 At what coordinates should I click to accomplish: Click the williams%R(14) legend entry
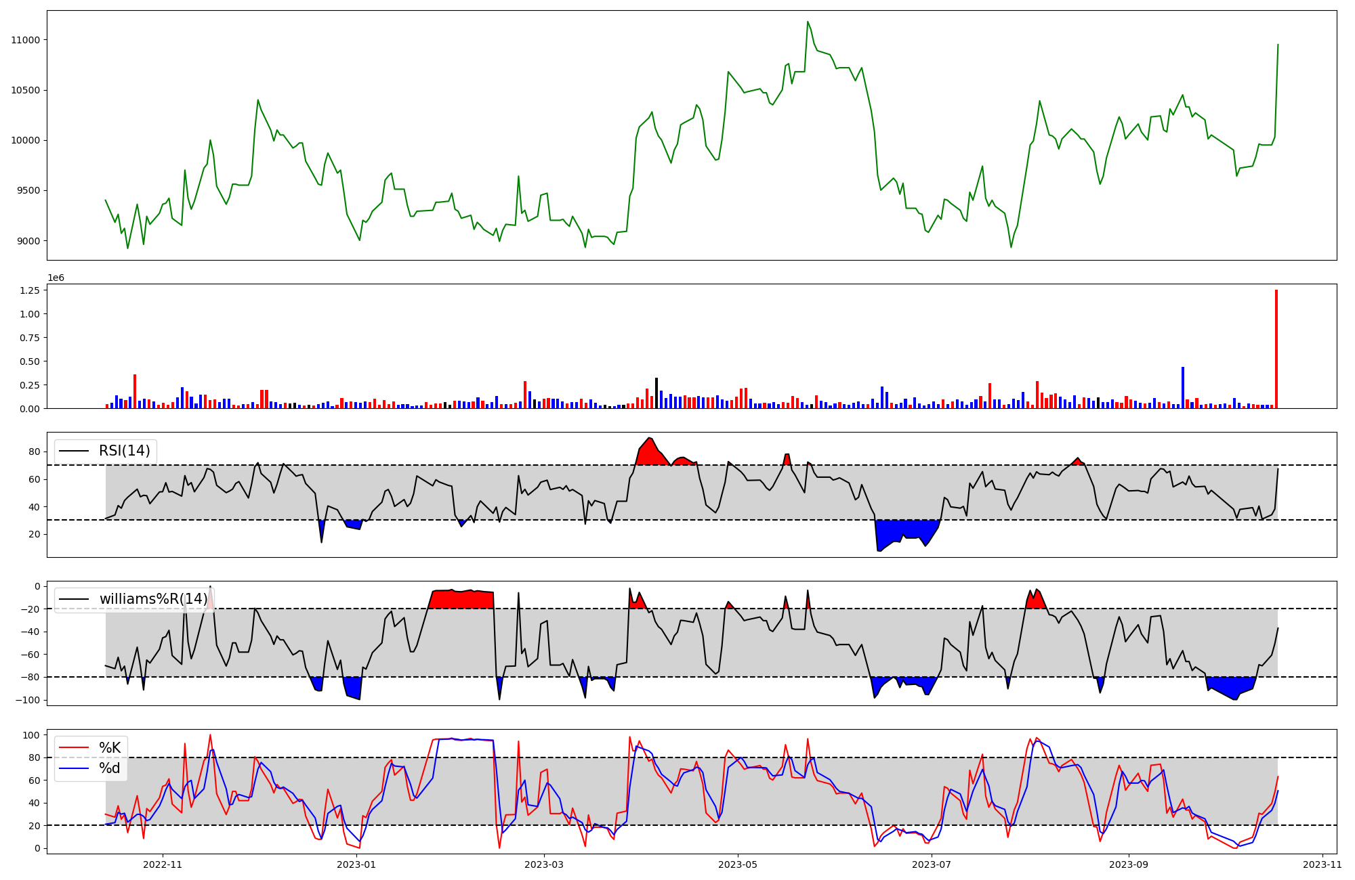[x=153, y=599]
